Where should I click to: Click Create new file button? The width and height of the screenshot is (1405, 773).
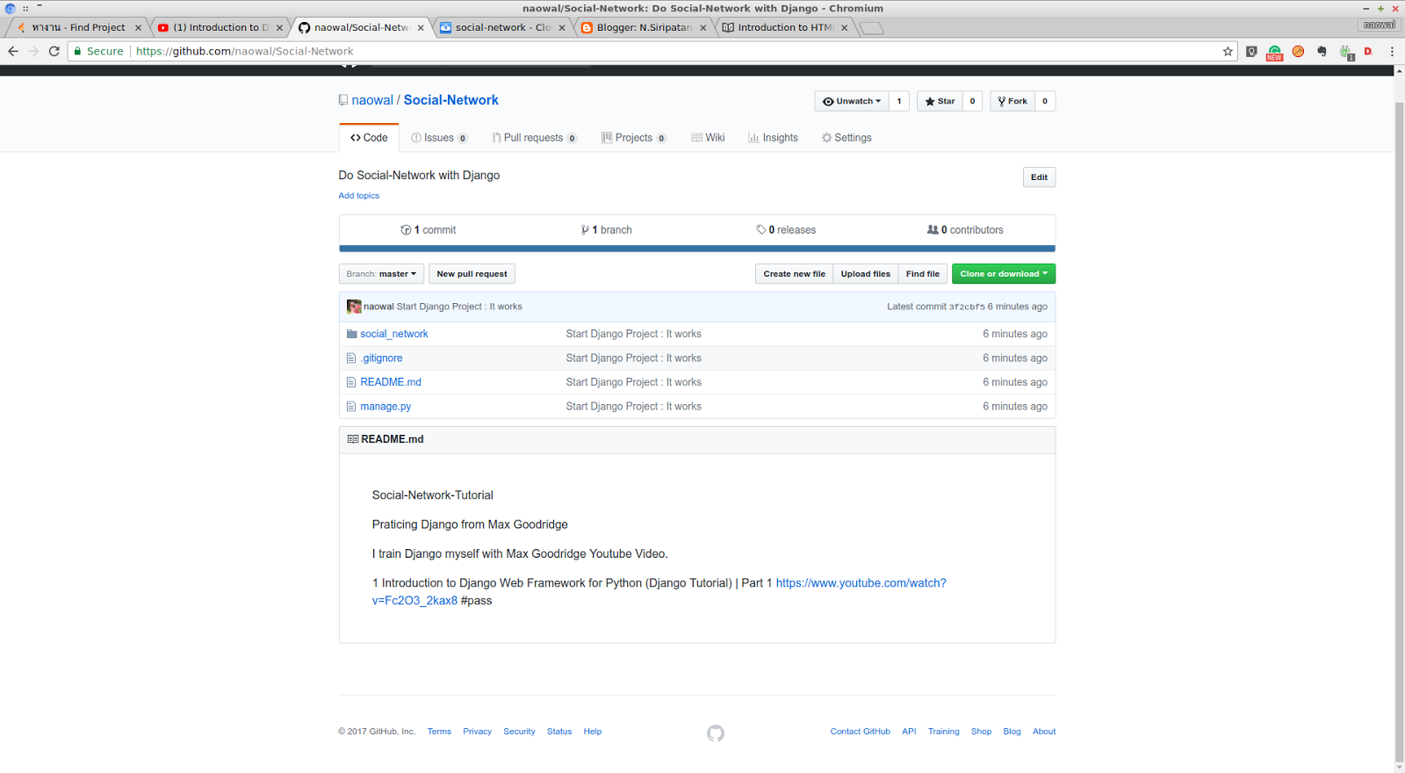point(794,274)
